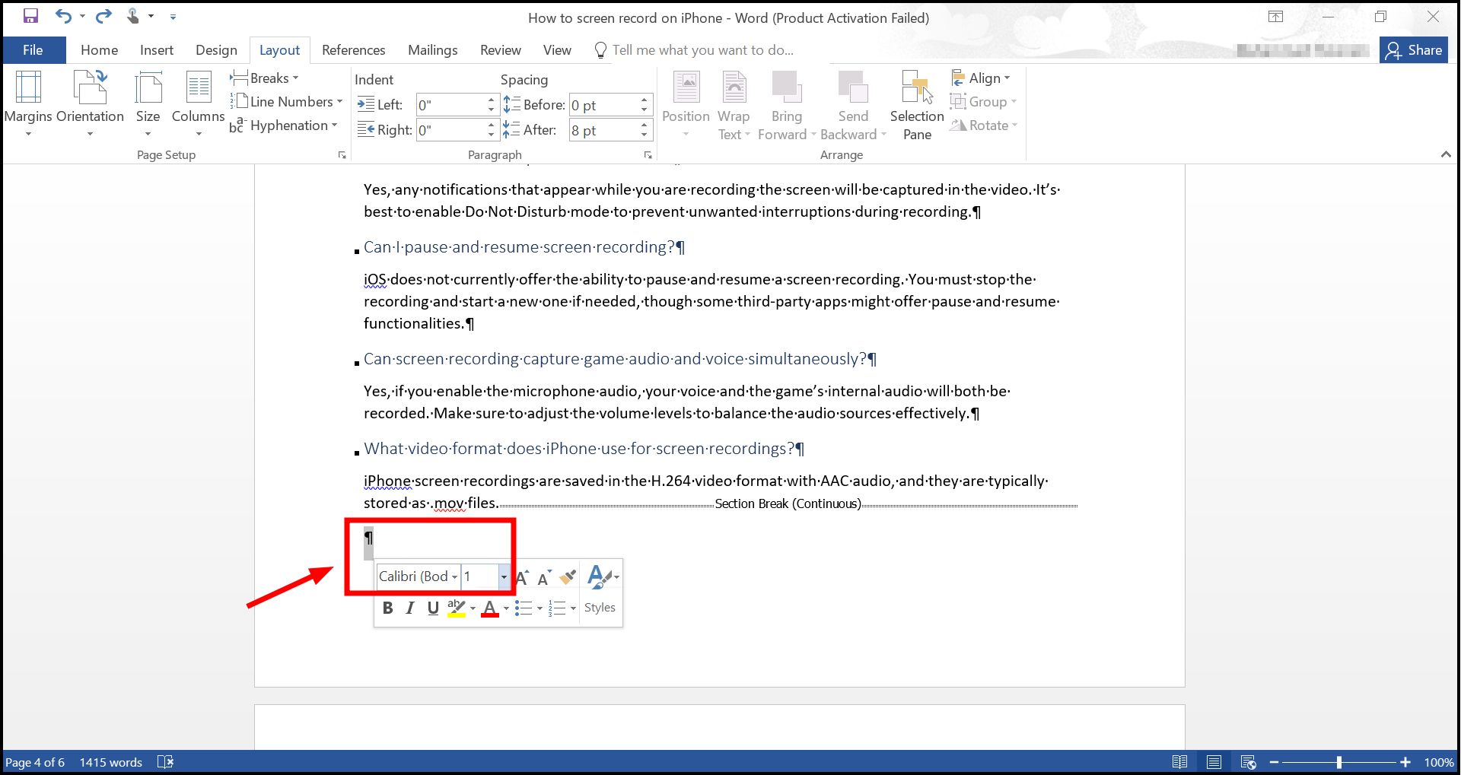This screenshot has height=775, width=1461.
Task: Open Orientation options
Action: [x=90, y=104]
